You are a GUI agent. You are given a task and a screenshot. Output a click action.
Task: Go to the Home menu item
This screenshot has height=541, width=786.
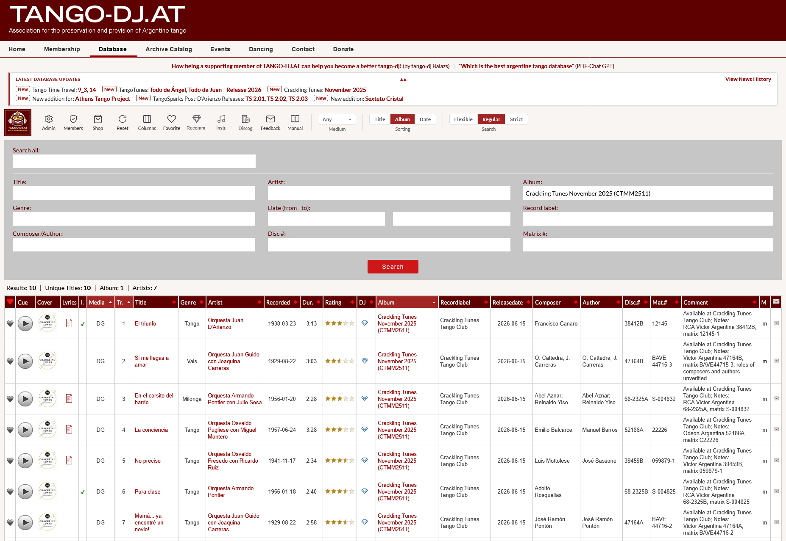pyautogui.click(x=17, y=49)
